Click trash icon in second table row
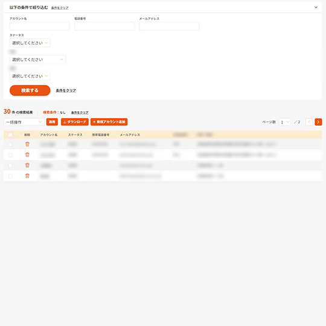 tap(27, 155)
